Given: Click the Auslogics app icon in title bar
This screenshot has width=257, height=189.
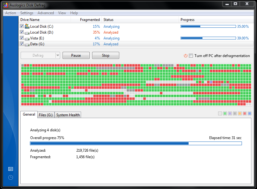Looking at the screenshot, I should tap(6, 5).
